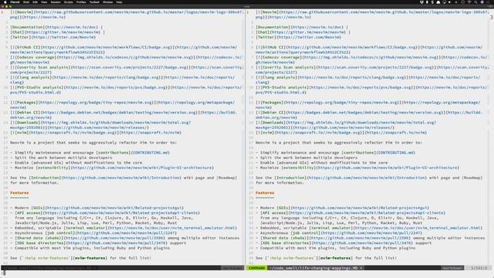Open the Shell menu
The height and width of the screenshot is (278, 494).
click(26, 2)
